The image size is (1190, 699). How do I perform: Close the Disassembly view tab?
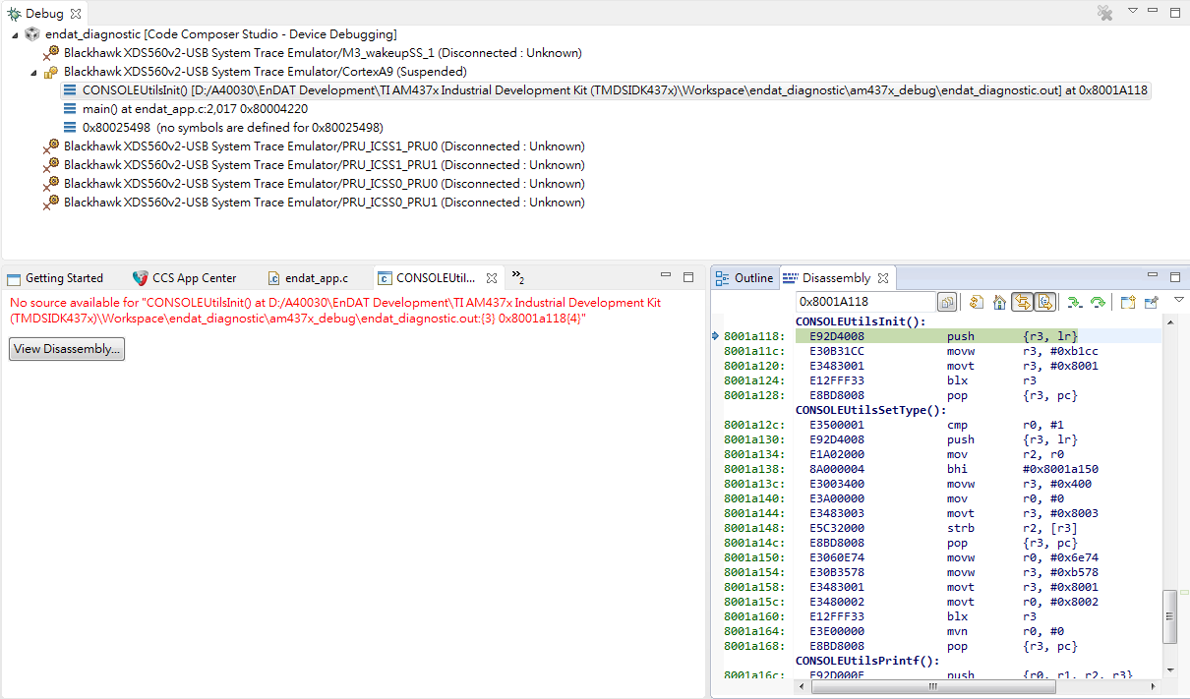883,278
